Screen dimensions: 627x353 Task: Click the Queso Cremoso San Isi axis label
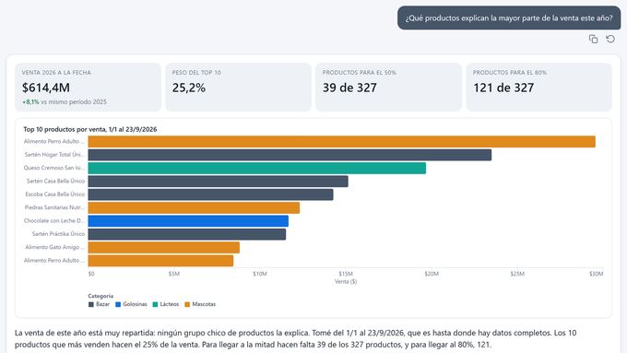pyautogui.click(x=54, y=168)
